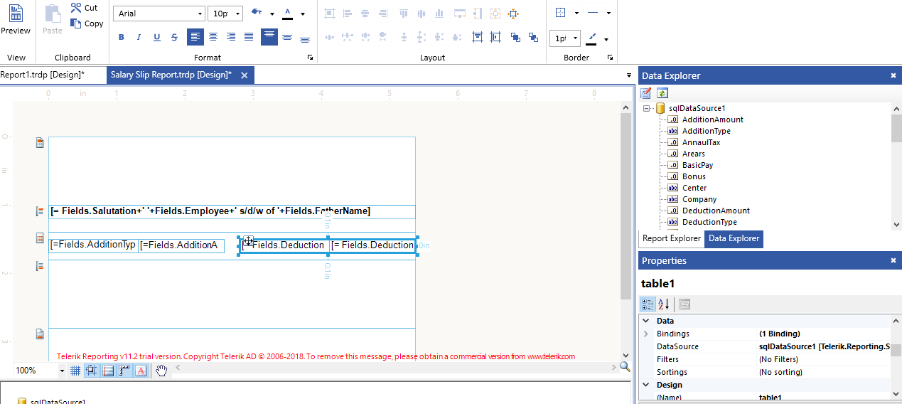This screenshot has height=404, width=902.
Task: Select the BasicPay field
Action: tap(697, 165)
